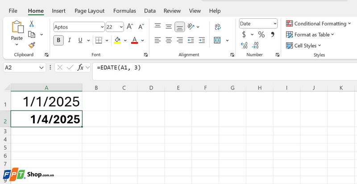Align text left
357x184 pixels.
pyautogui.click(x=158, y=40)
